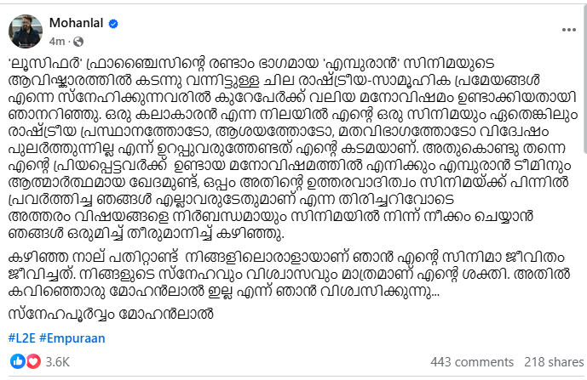Click the red heart reaction icon
This screenshot has height=380, width=587.
(x=33, y=361)
